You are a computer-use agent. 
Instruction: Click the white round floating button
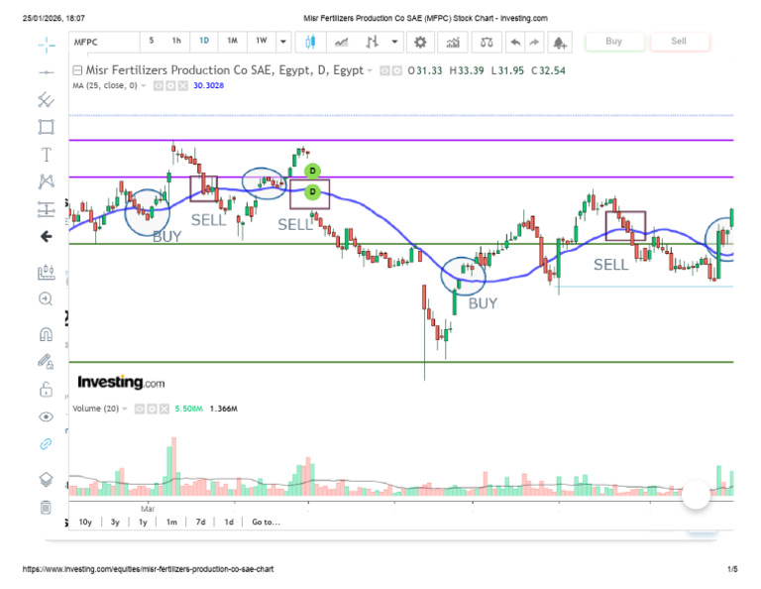(x=696, y=495)
